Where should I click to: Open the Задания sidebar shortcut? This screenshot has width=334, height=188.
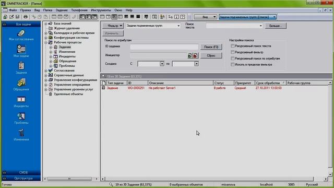21,68
